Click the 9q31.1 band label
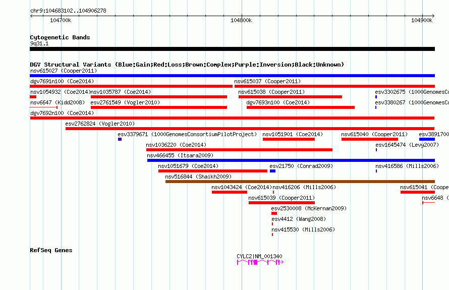Screen dimensions: 449x290 point(39,43)
